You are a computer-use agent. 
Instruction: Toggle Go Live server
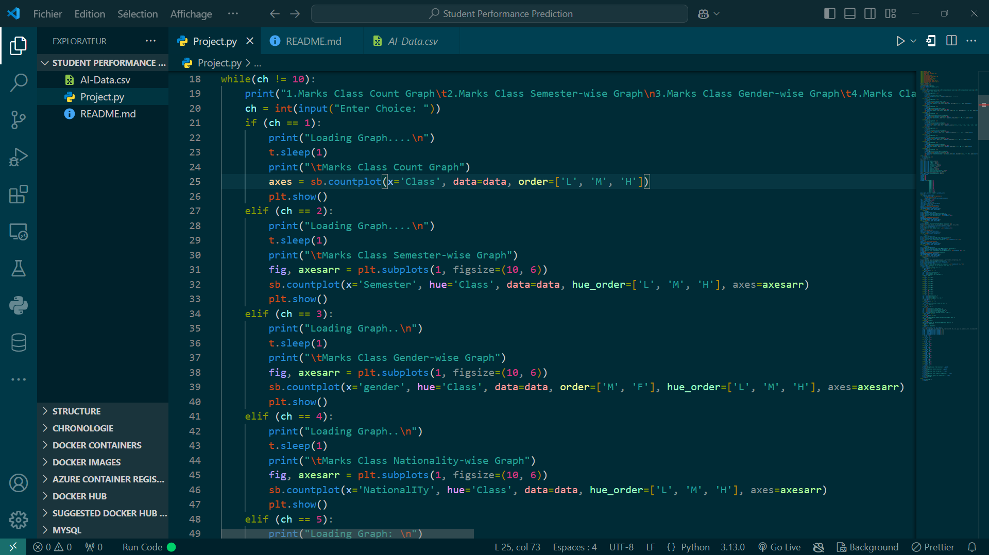[779, 547]
